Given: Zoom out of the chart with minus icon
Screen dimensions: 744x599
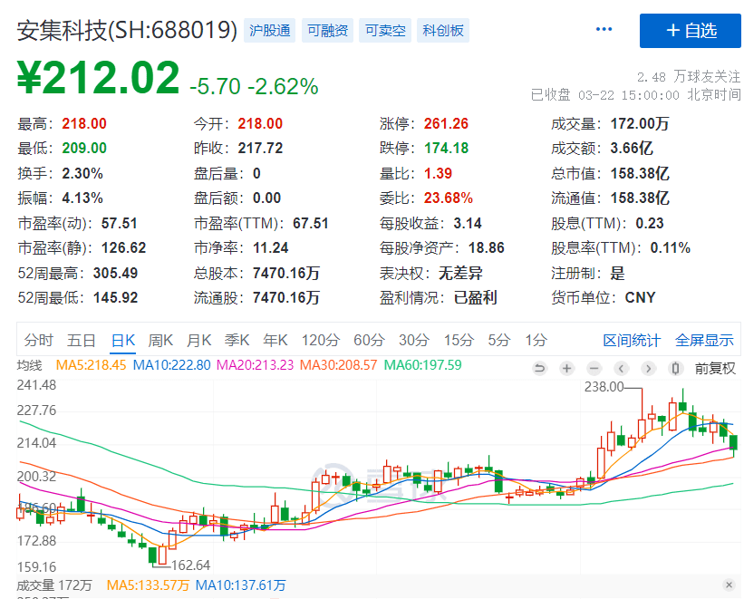Looking at the screenshot, I should tap(594, 369).
